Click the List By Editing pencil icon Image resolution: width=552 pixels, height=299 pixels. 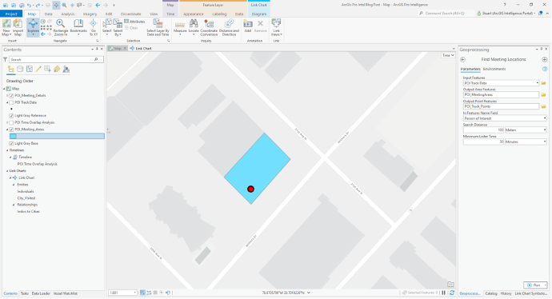point(38,70)
